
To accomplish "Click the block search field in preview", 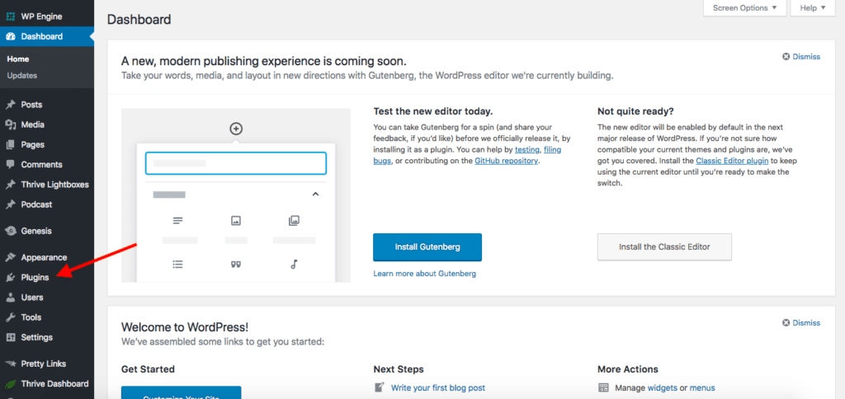I will [x=236, y=163].
